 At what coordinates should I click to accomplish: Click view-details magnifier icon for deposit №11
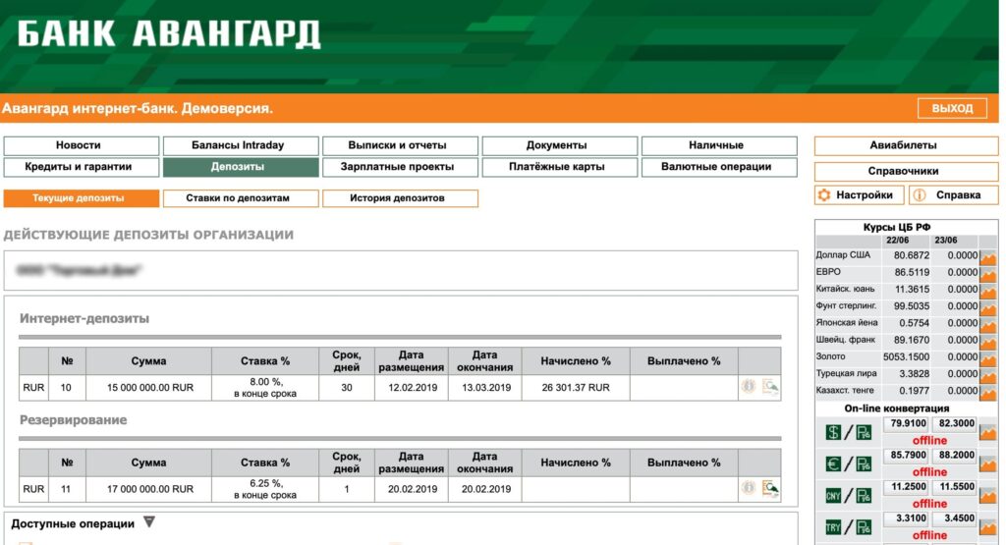click(x=770, y=489)
